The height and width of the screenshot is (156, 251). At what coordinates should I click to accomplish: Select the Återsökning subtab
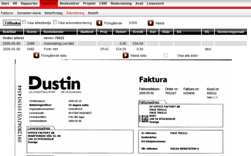click(x=75, y=13)
